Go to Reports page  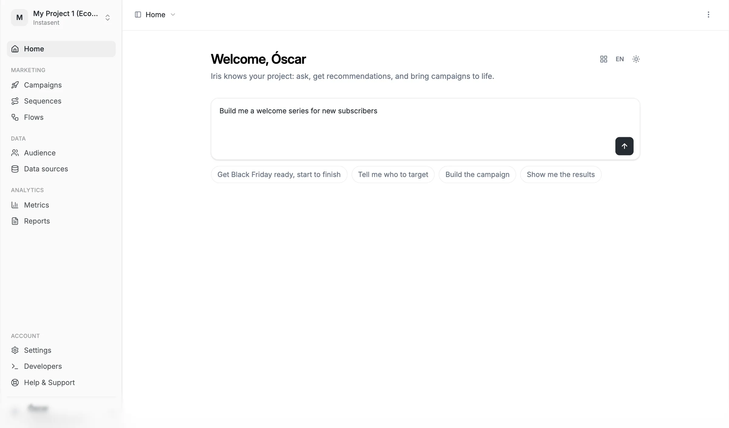click(61, 221)
